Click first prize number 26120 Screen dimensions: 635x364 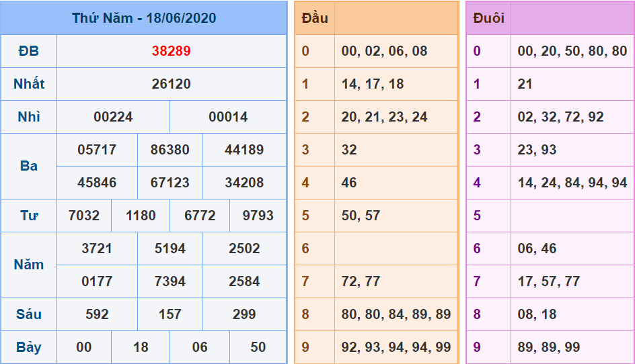[x=171, y=84]
